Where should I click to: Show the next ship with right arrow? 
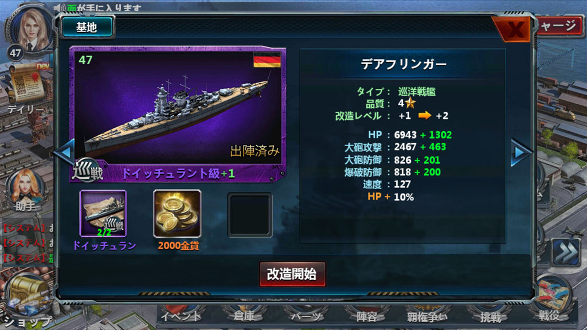pyautogui.click(x=521, y=152)
